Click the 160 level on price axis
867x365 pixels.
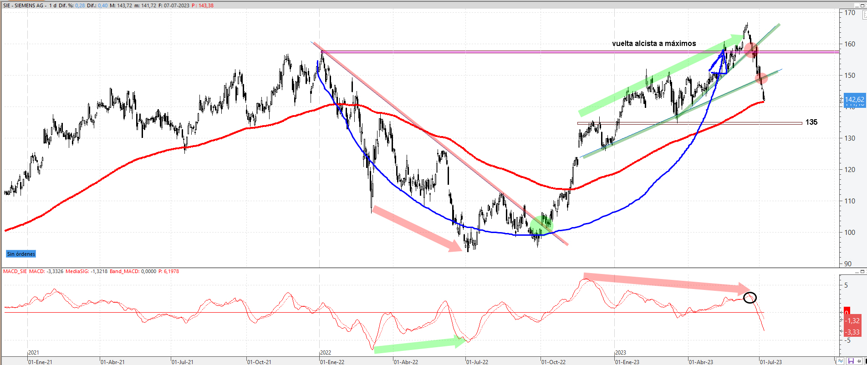[x=850, y=44]
